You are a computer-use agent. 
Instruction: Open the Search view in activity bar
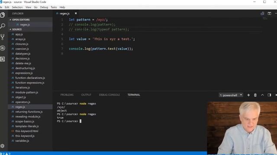pos(3,26)
